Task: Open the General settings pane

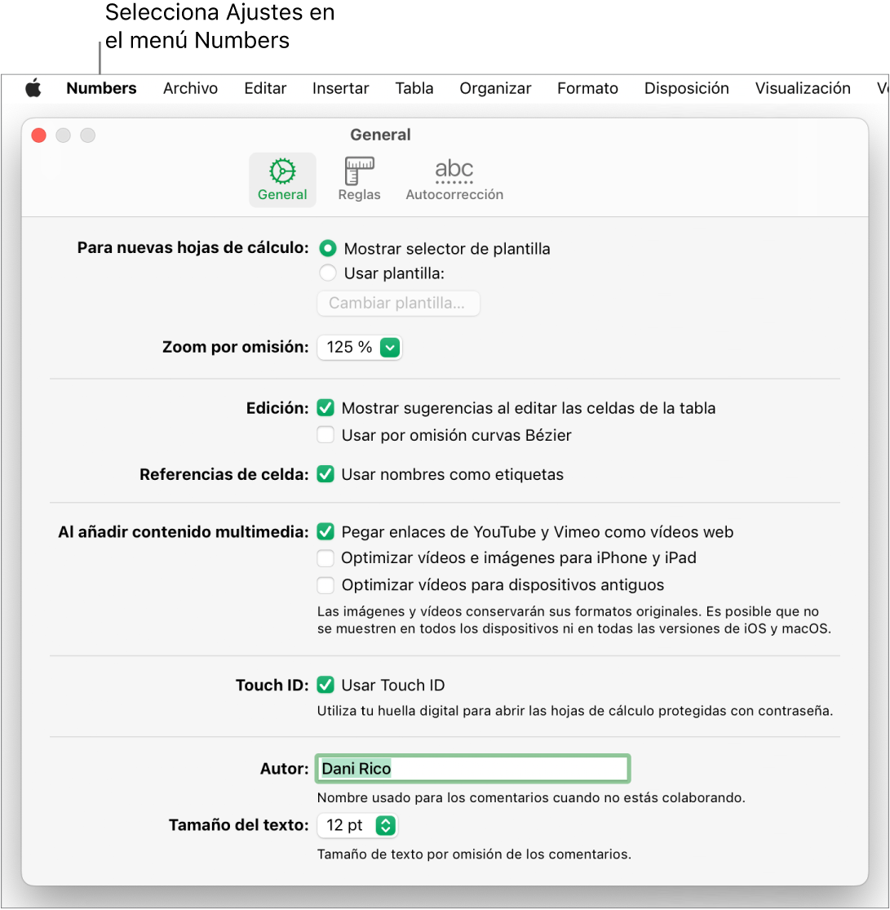Action: pyautogui.click(x=282, y=178)
